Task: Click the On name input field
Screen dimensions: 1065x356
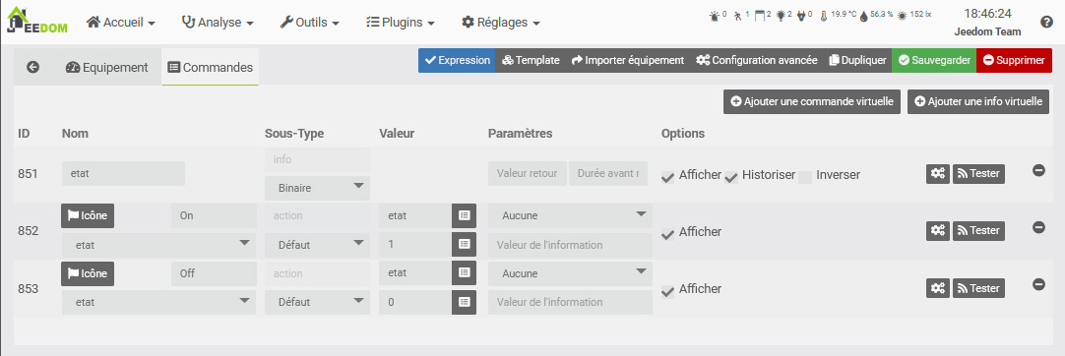Action: click(x=214, y=215)
